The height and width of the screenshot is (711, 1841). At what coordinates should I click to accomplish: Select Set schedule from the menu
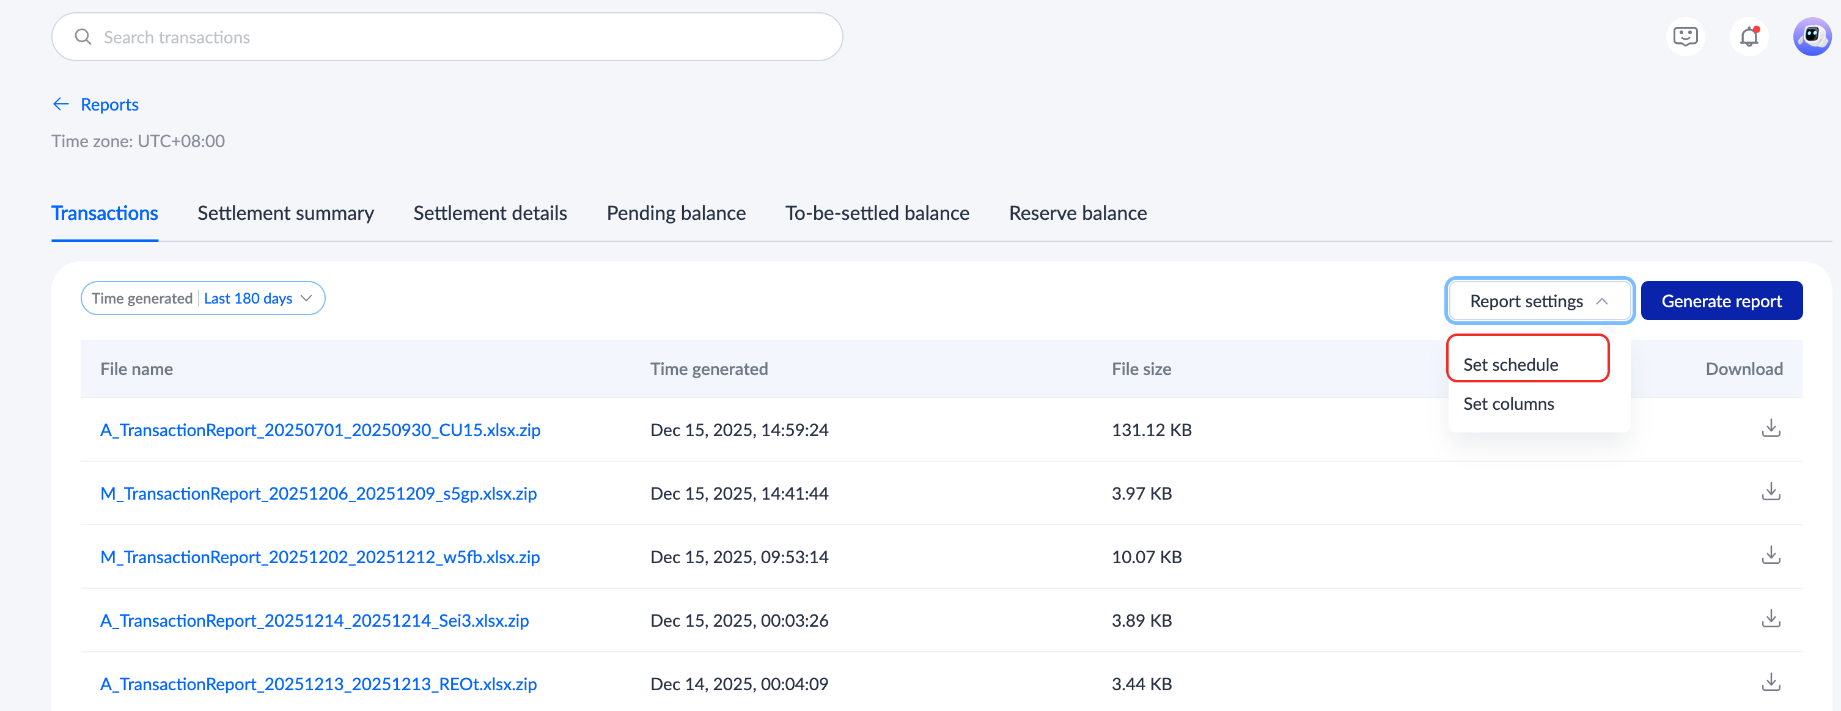point(1510,365)
